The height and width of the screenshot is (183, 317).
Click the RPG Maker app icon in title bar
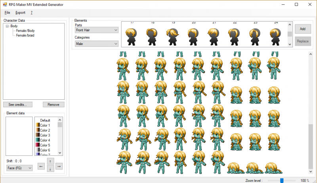pyautogui.click(x=5, y=4)
